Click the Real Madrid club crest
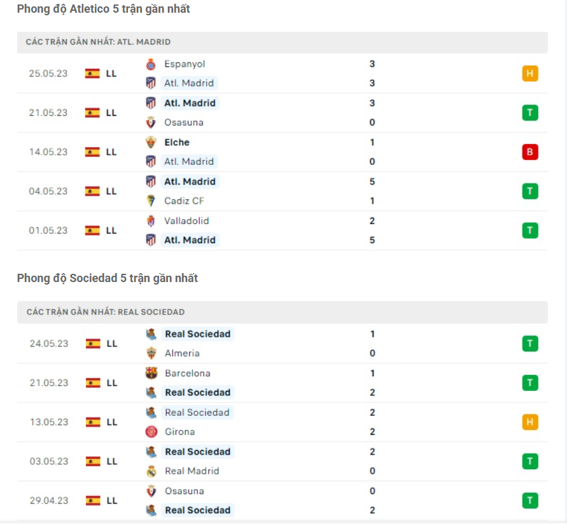The width and height of the screenshot is (567, 524). tap(151, 471)
